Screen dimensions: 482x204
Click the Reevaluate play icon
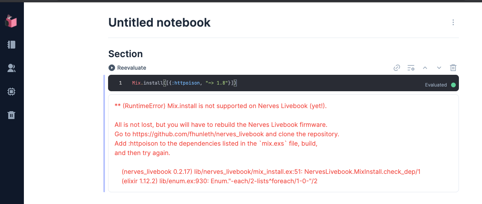pyautogui.click(x=112, y=68)
